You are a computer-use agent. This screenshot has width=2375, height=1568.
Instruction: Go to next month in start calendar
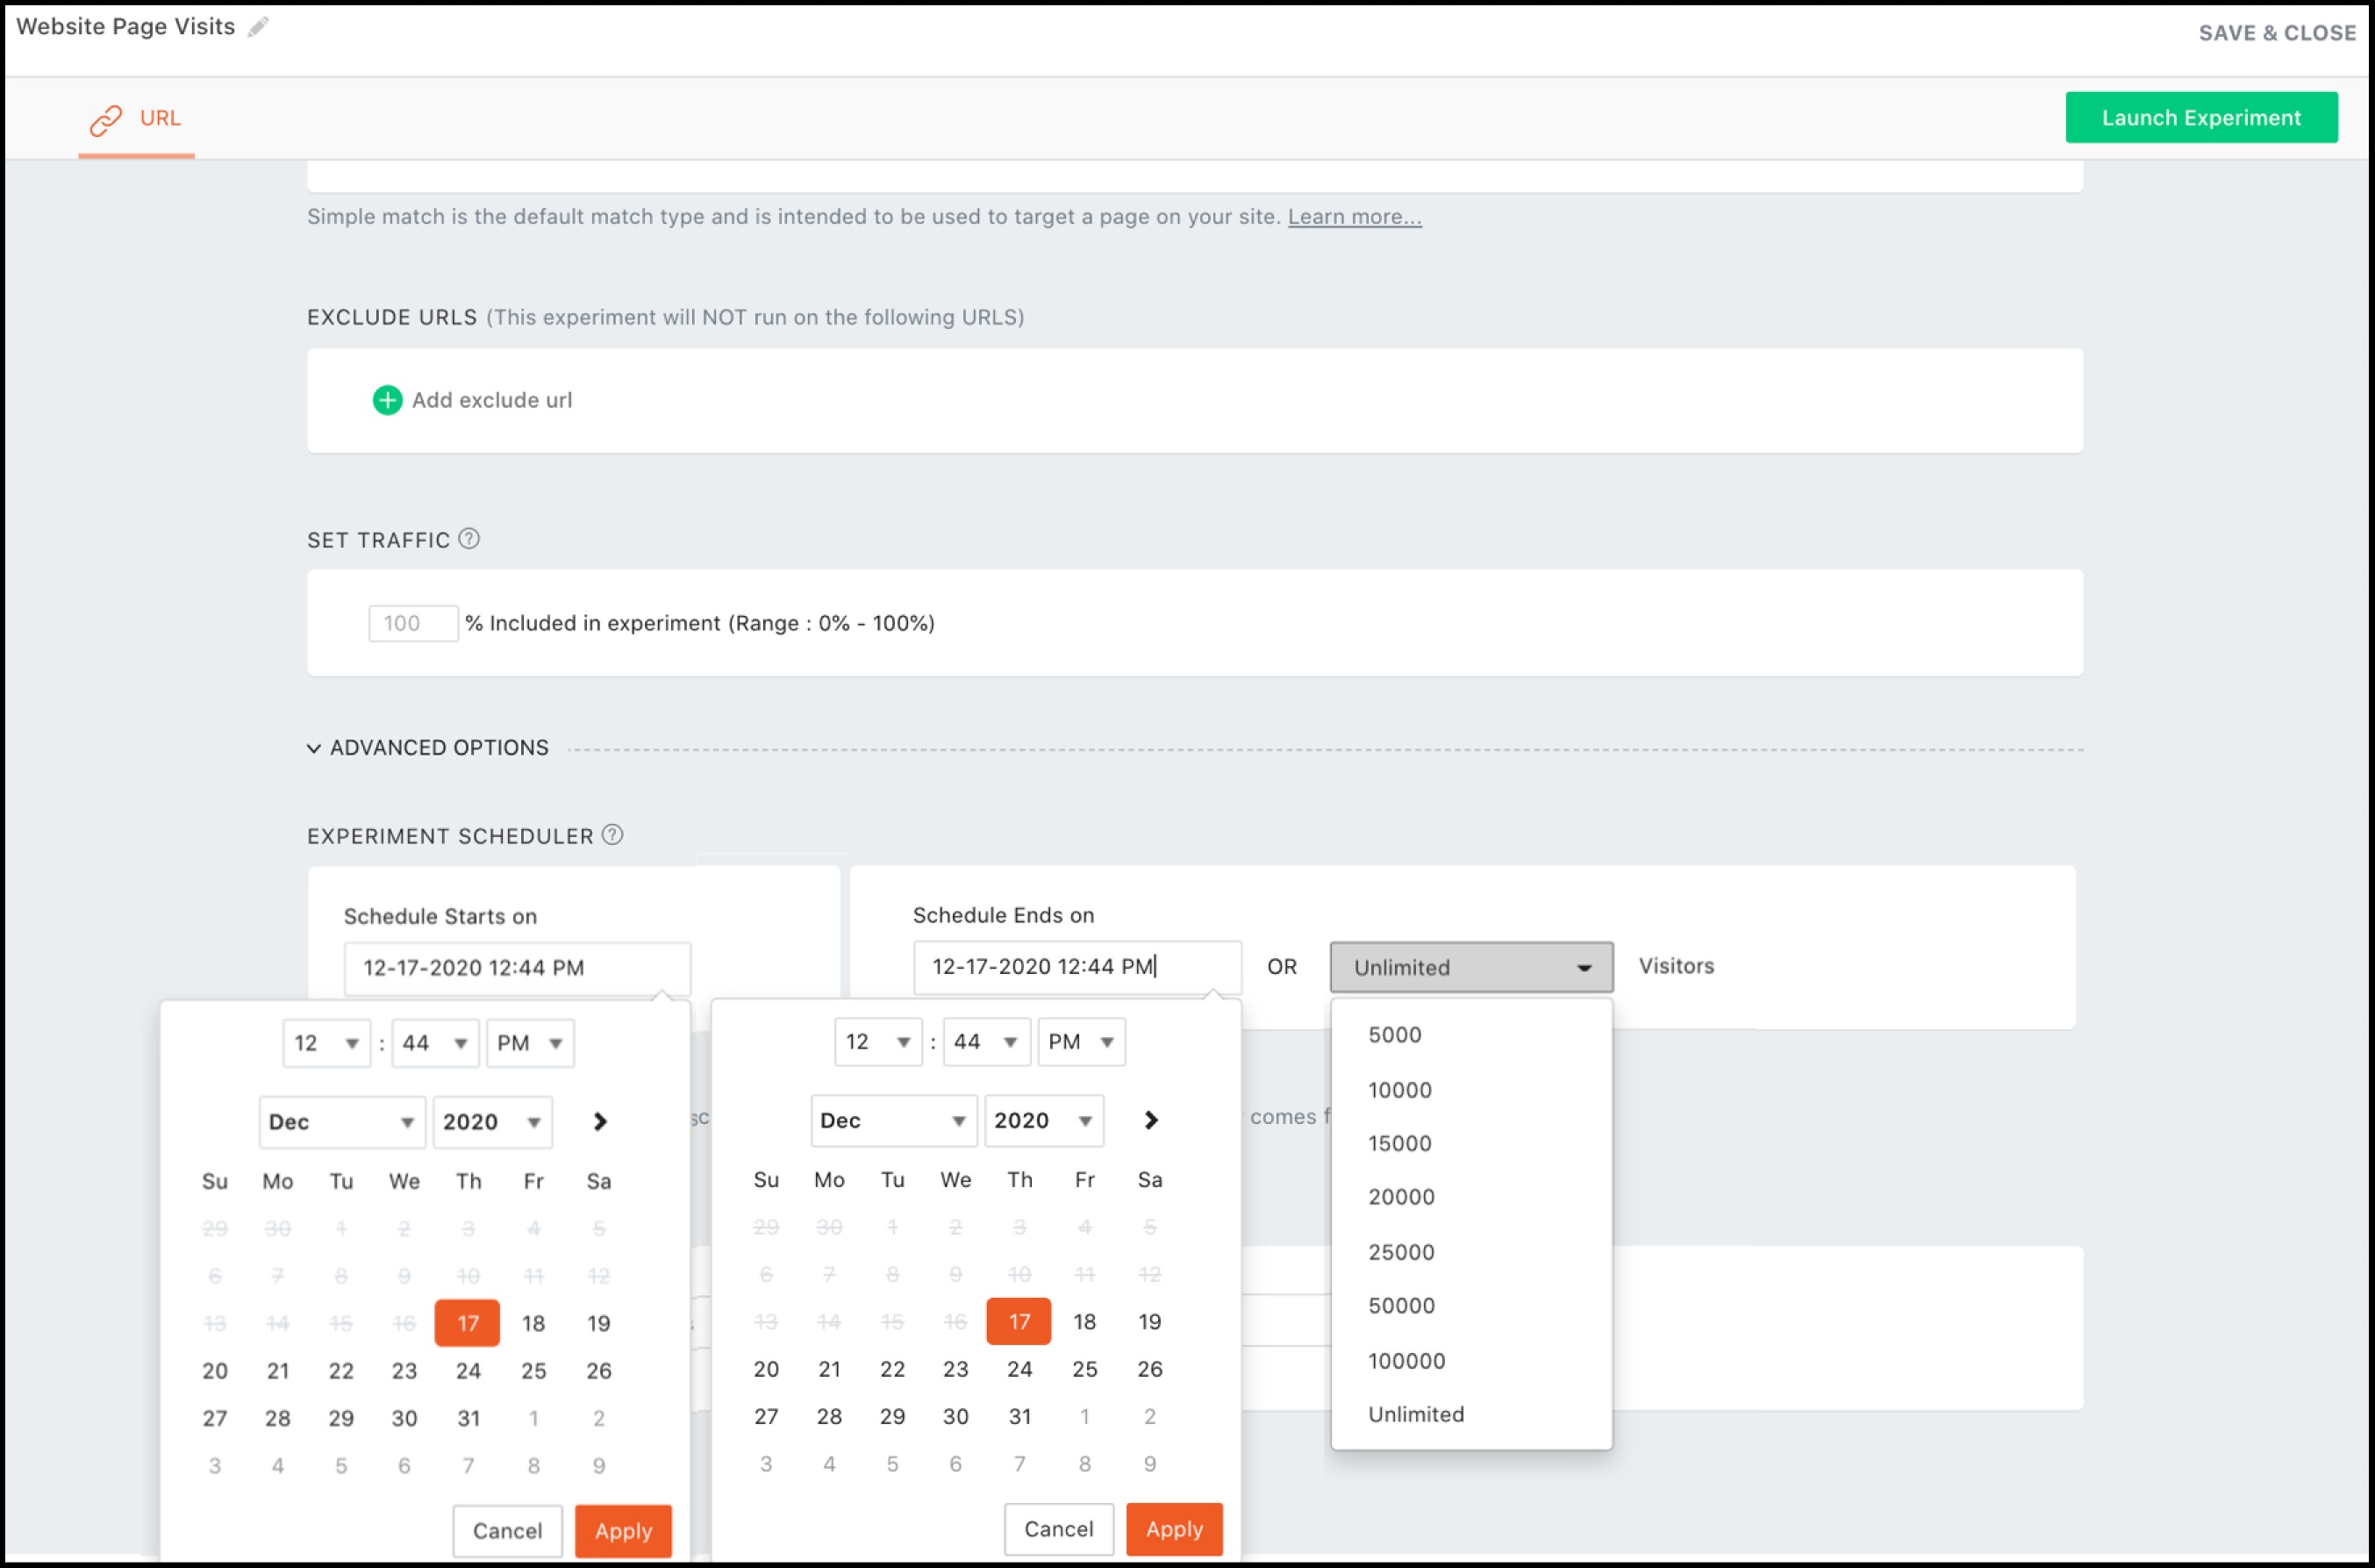600,1122
